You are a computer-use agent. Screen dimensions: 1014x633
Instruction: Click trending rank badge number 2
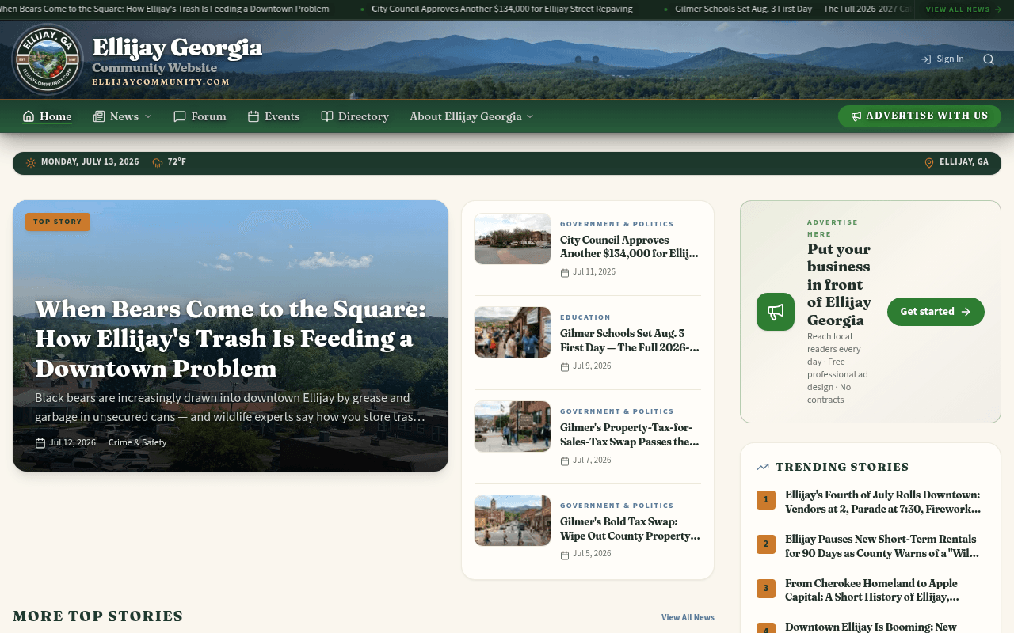tap(766, 544)
